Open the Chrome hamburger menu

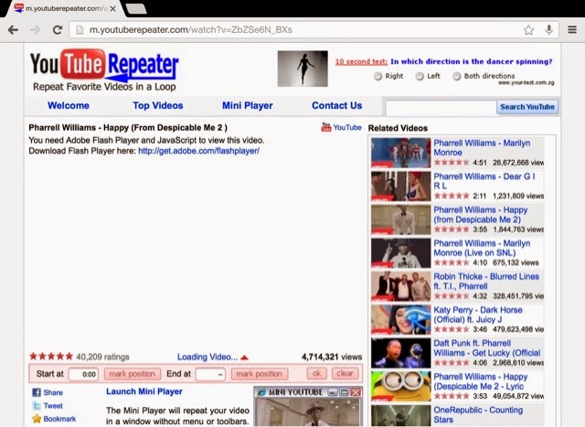tap(572, 29)
